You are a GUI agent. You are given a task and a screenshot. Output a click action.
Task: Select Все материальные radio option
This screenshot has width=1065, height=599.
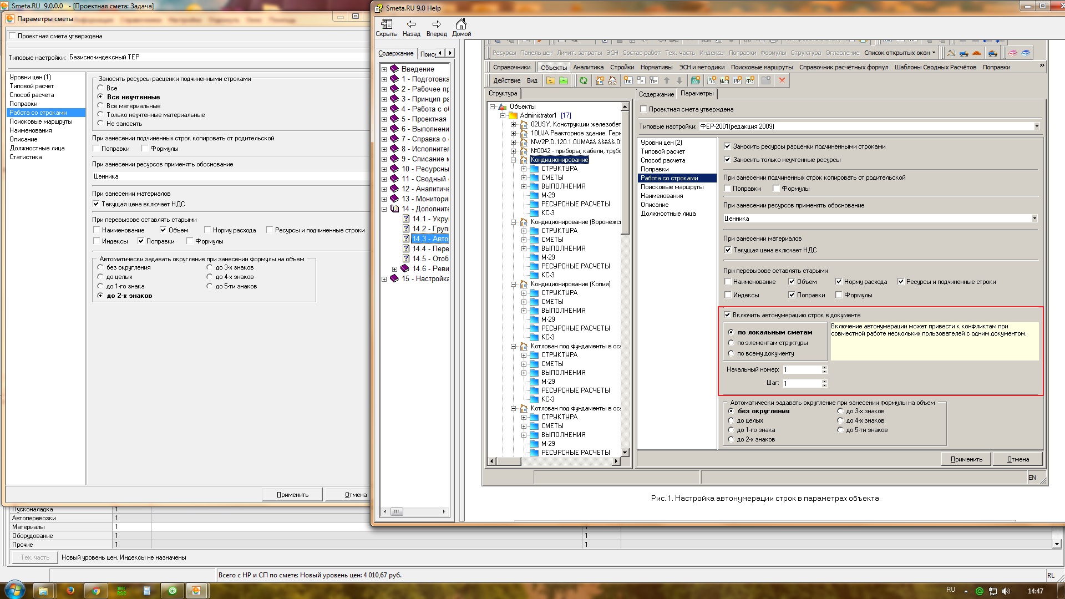[x=100, y=105]
